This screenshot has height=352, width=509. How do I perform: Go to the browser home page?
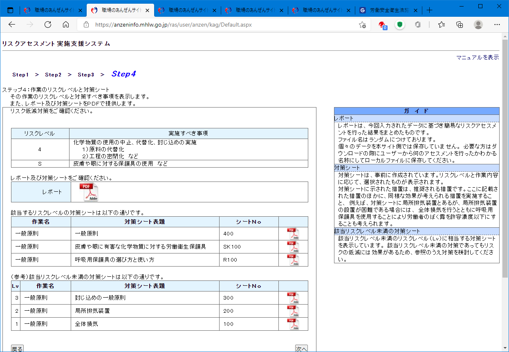coord(66,25)
